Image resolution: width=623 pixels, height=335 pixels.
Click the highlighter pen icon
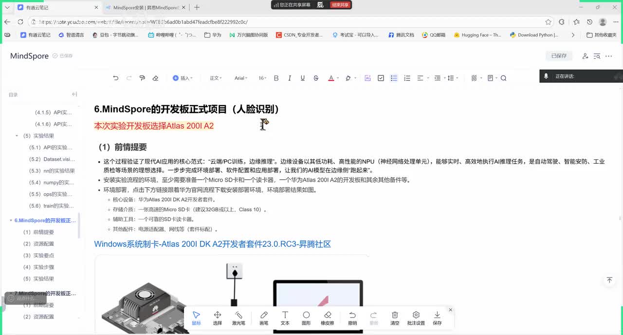[x=348, y=78]
